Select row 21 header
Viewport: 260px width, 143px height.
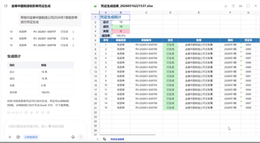[x=95, y=108]
